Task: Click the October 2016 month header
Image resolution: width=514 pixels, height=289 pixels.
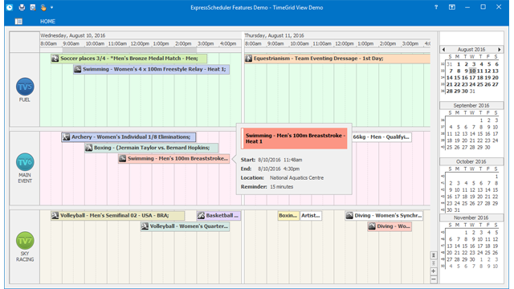Action: pyautogui.click(x=471, y=161)
